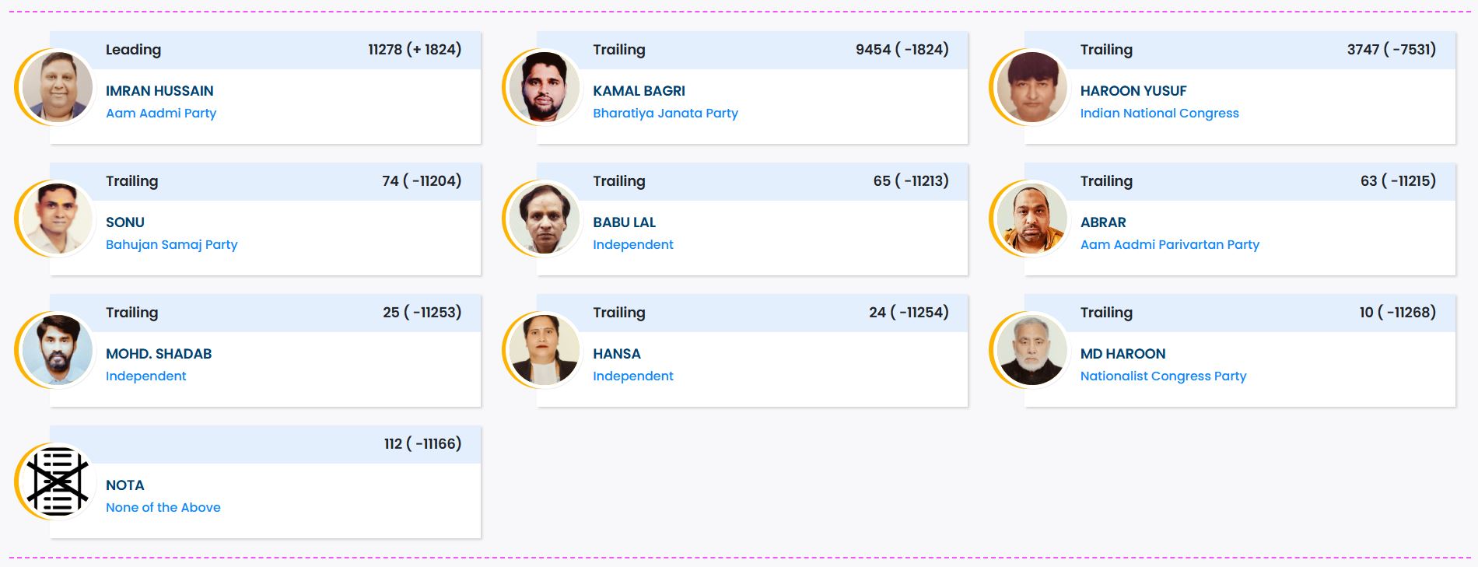Click Mohd. Shadab's candidate photo
Image resolution: width=1478 pixels, height=567 pixels.
[x=58, y=350]
